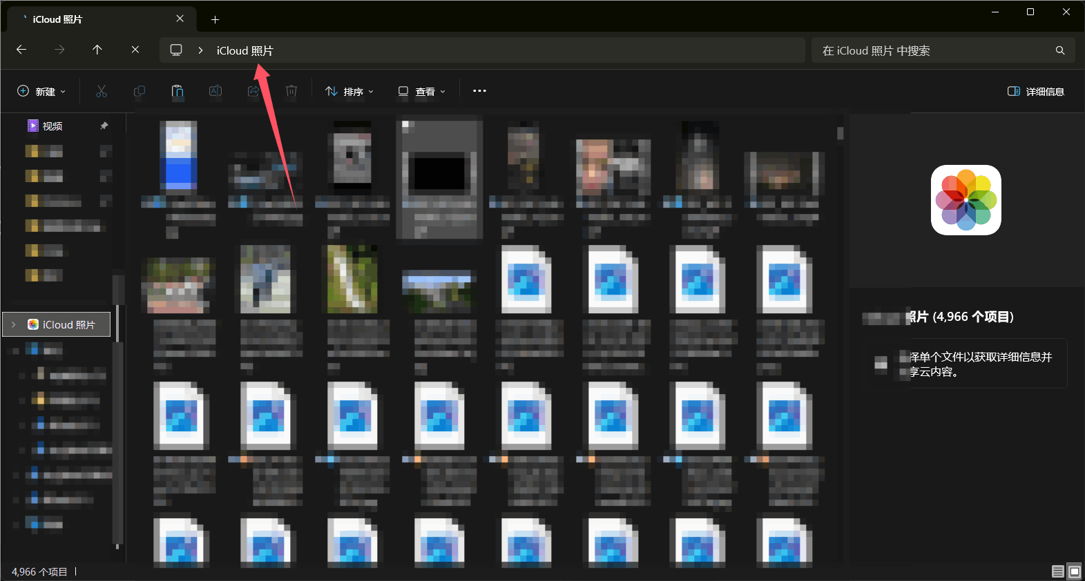Switch to large thumbnails view in status bar
The height and width of the screenshot is (581, 1085).
point(1074,571)
